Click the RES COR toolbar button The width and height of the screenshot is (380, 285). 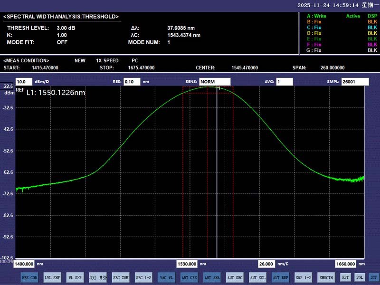29,277
